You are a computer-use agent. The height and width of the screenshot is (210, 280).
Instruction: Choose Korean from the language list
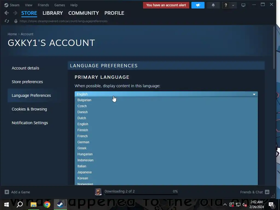(166, 178)
